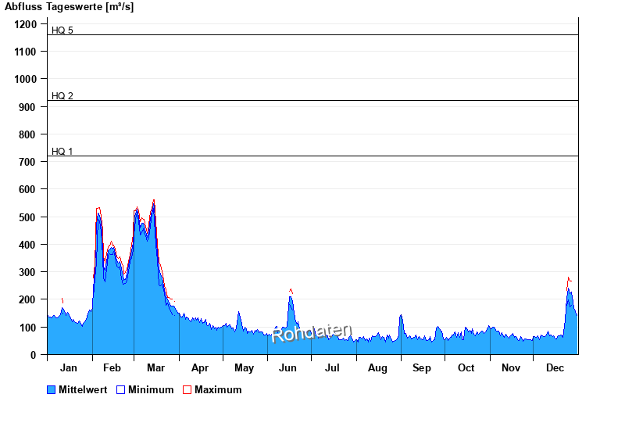The image size is (625, 430).
Task: Click the white Minimum legend box
Action: pos(120,389)
